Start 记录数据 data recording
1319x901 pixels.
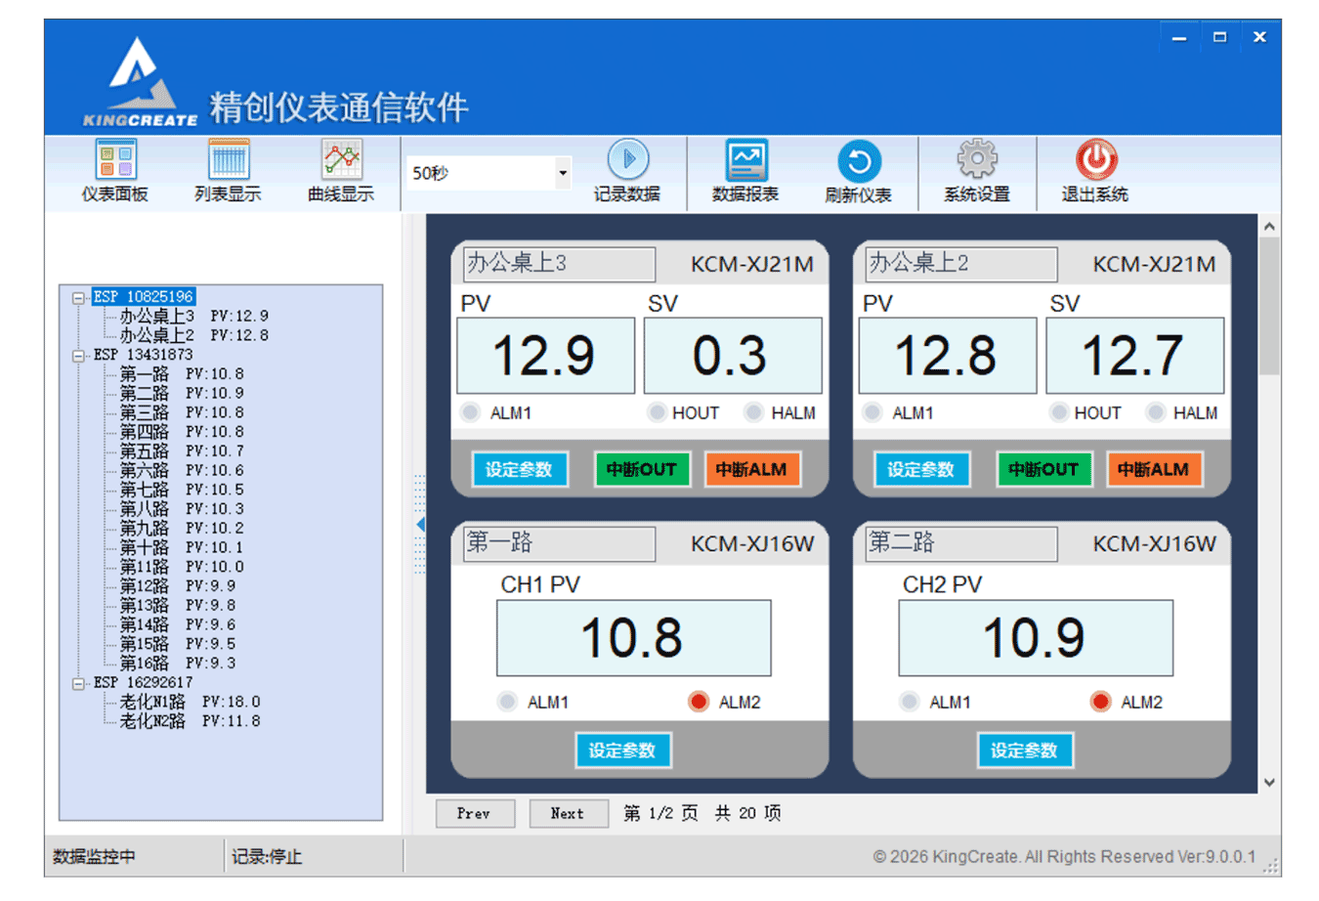[629, 172]
